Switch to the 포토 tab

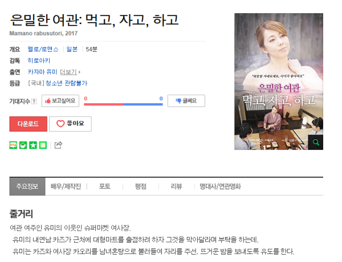point(105,186)
